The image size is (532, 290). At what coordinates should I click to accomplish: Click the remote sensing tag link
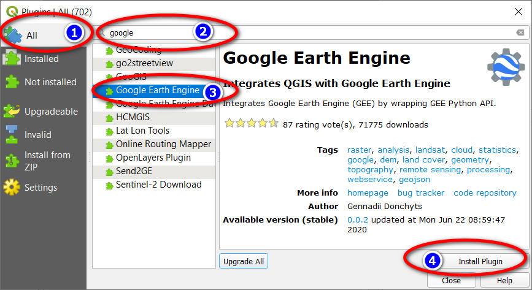430,170
